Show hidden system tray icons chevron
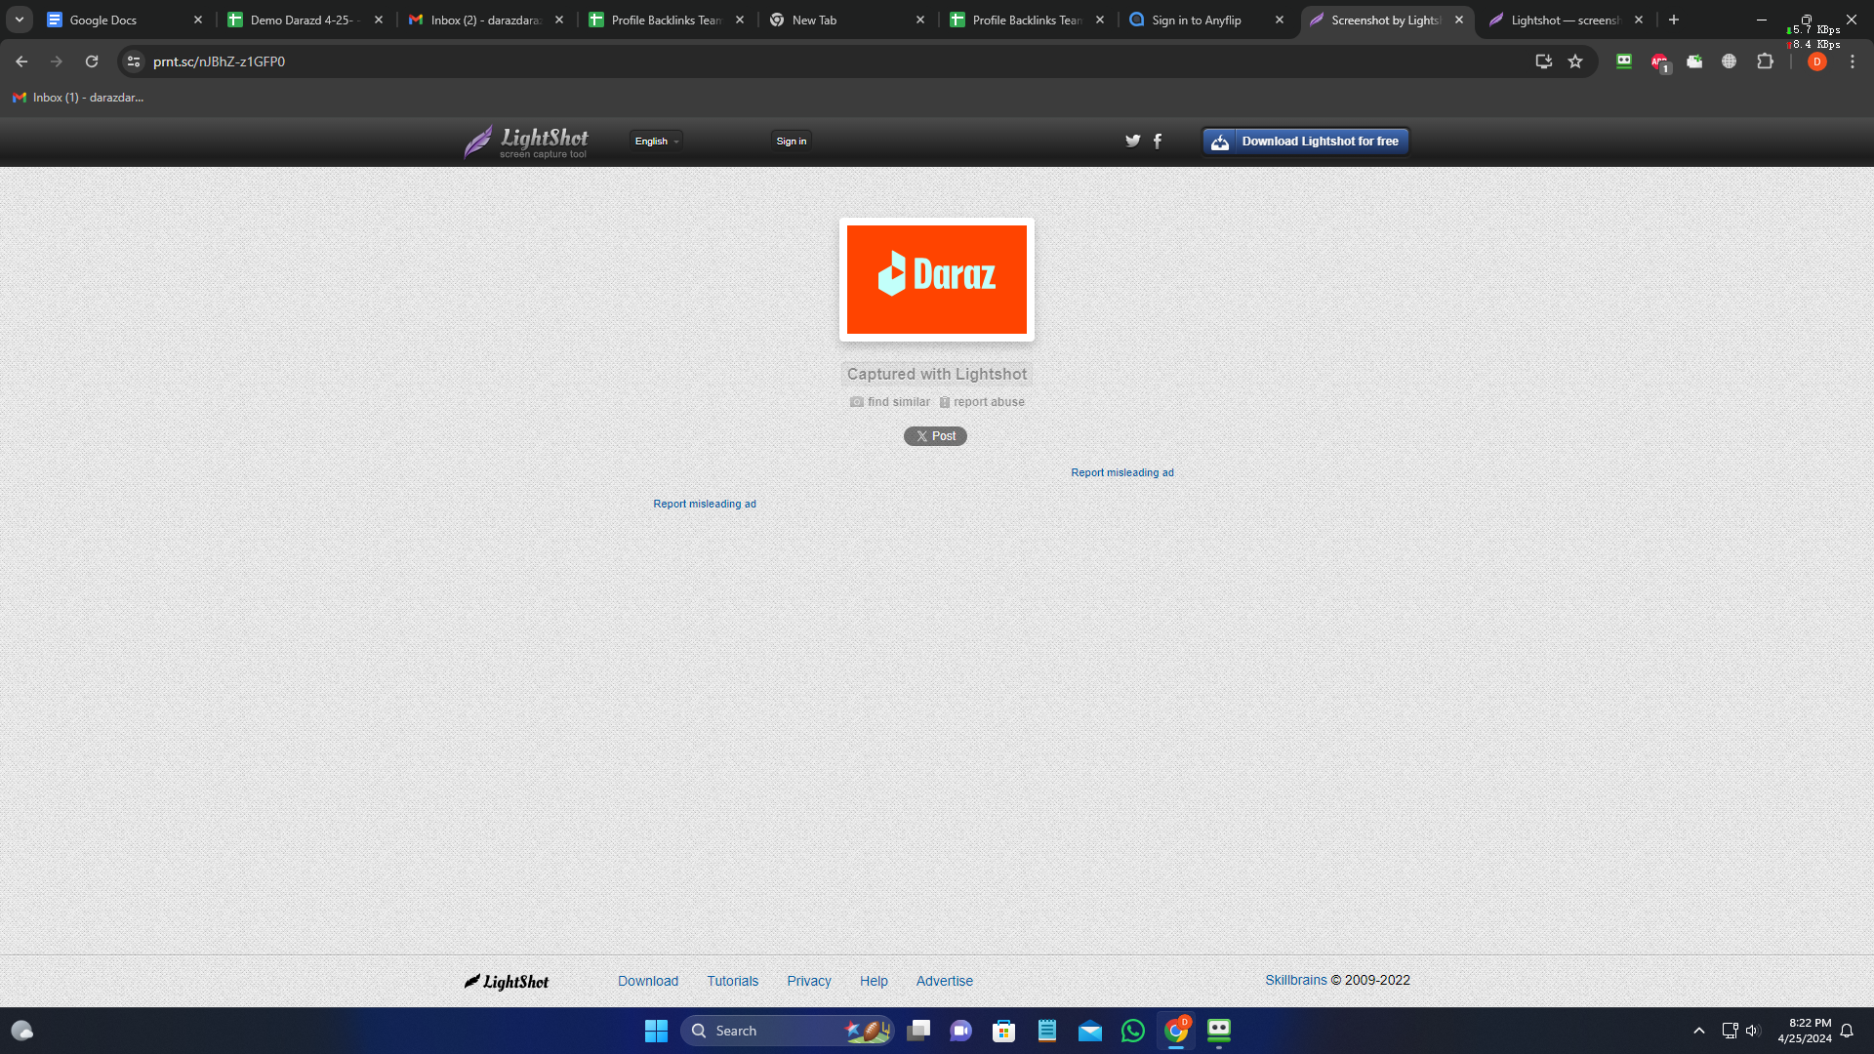Image resolution: width=1874 pixels, height=1054 pixels. click(x=1698, y=1031)
